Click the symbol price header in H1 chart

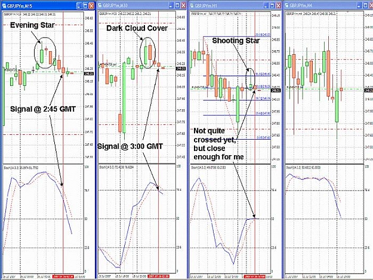tap(216, 14)
